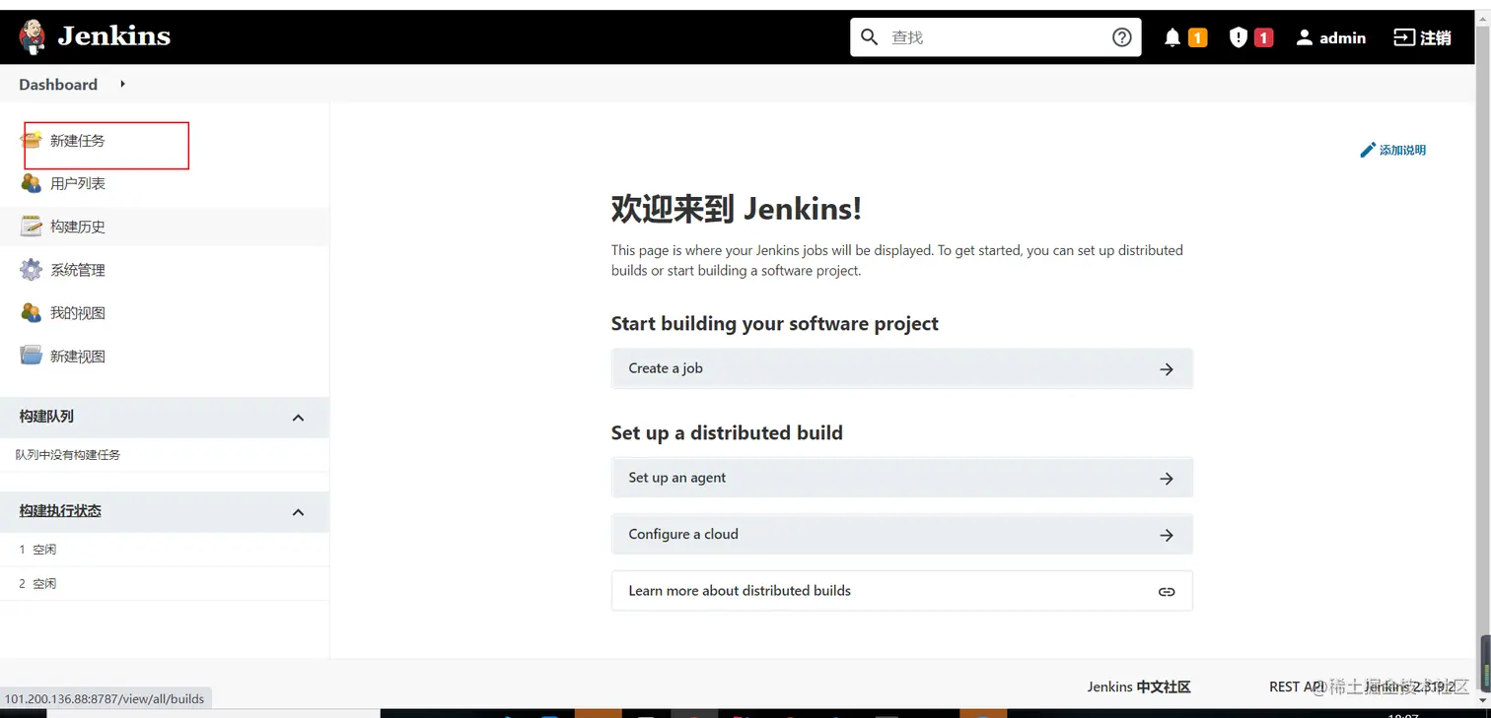Image resolution: width=1491 pixels, height=718 pixels.
Task: Click the Create a job button
Action: 902,368
